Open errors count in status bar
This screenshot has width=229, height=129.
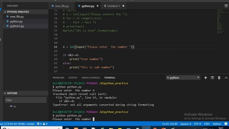pyautogui.click(x=39, y=124)
